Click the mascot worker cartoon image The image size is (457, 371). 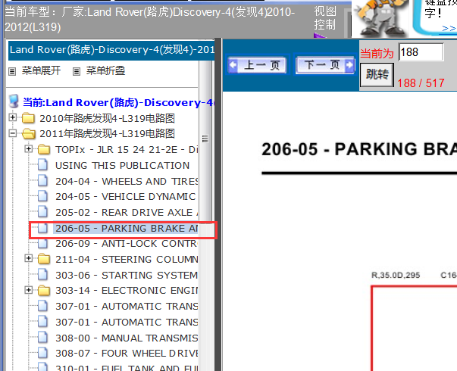380,19
